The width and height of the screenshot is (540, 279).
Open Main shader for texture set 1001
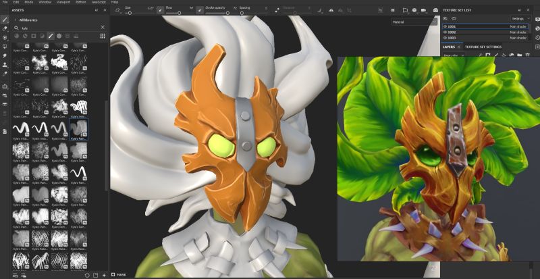pos(518,26)
